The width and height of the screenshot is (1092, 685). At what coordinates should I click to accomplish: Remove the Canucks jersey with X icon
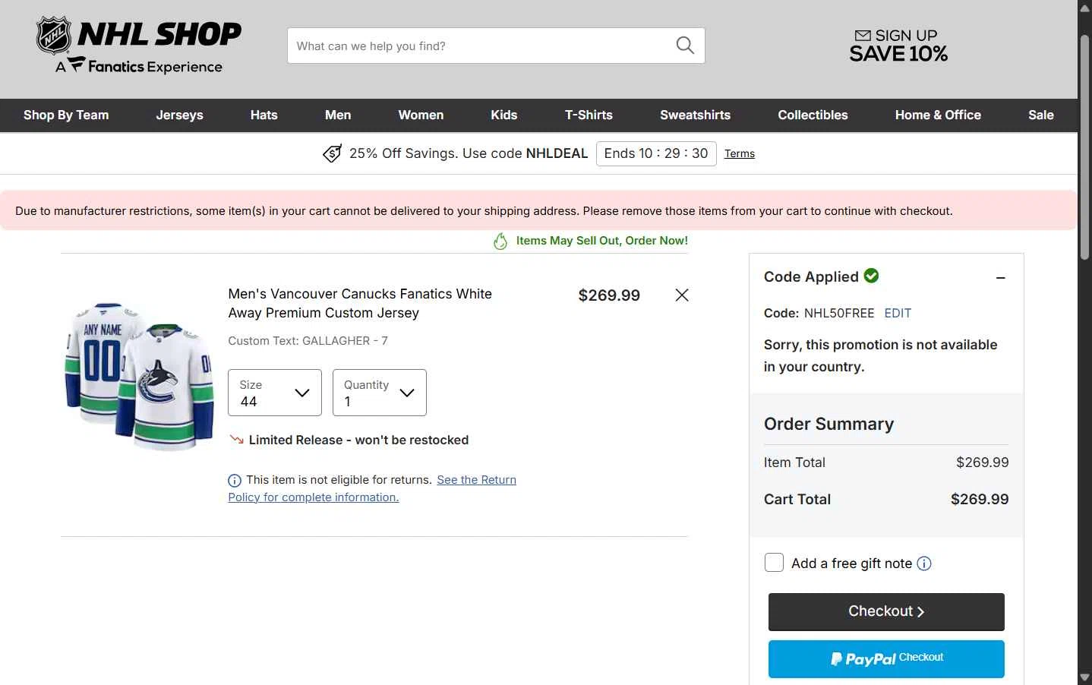point(682,295)
